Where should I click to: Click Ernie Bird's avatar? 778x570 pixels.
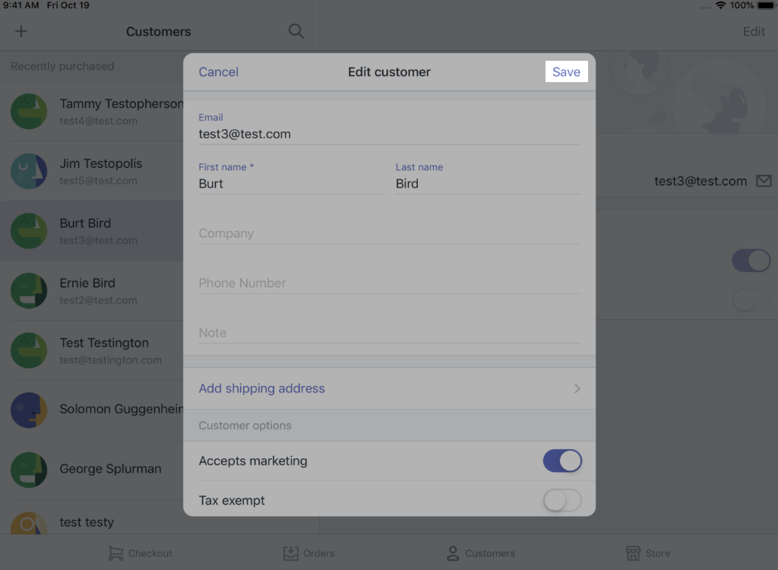tap(29, 290)
